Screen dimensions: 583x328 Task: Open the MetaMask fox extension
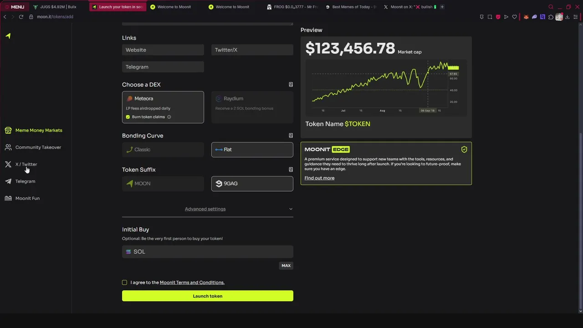point(526,17)
